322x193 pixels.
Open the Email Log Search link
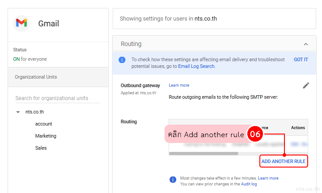point(196,66)
